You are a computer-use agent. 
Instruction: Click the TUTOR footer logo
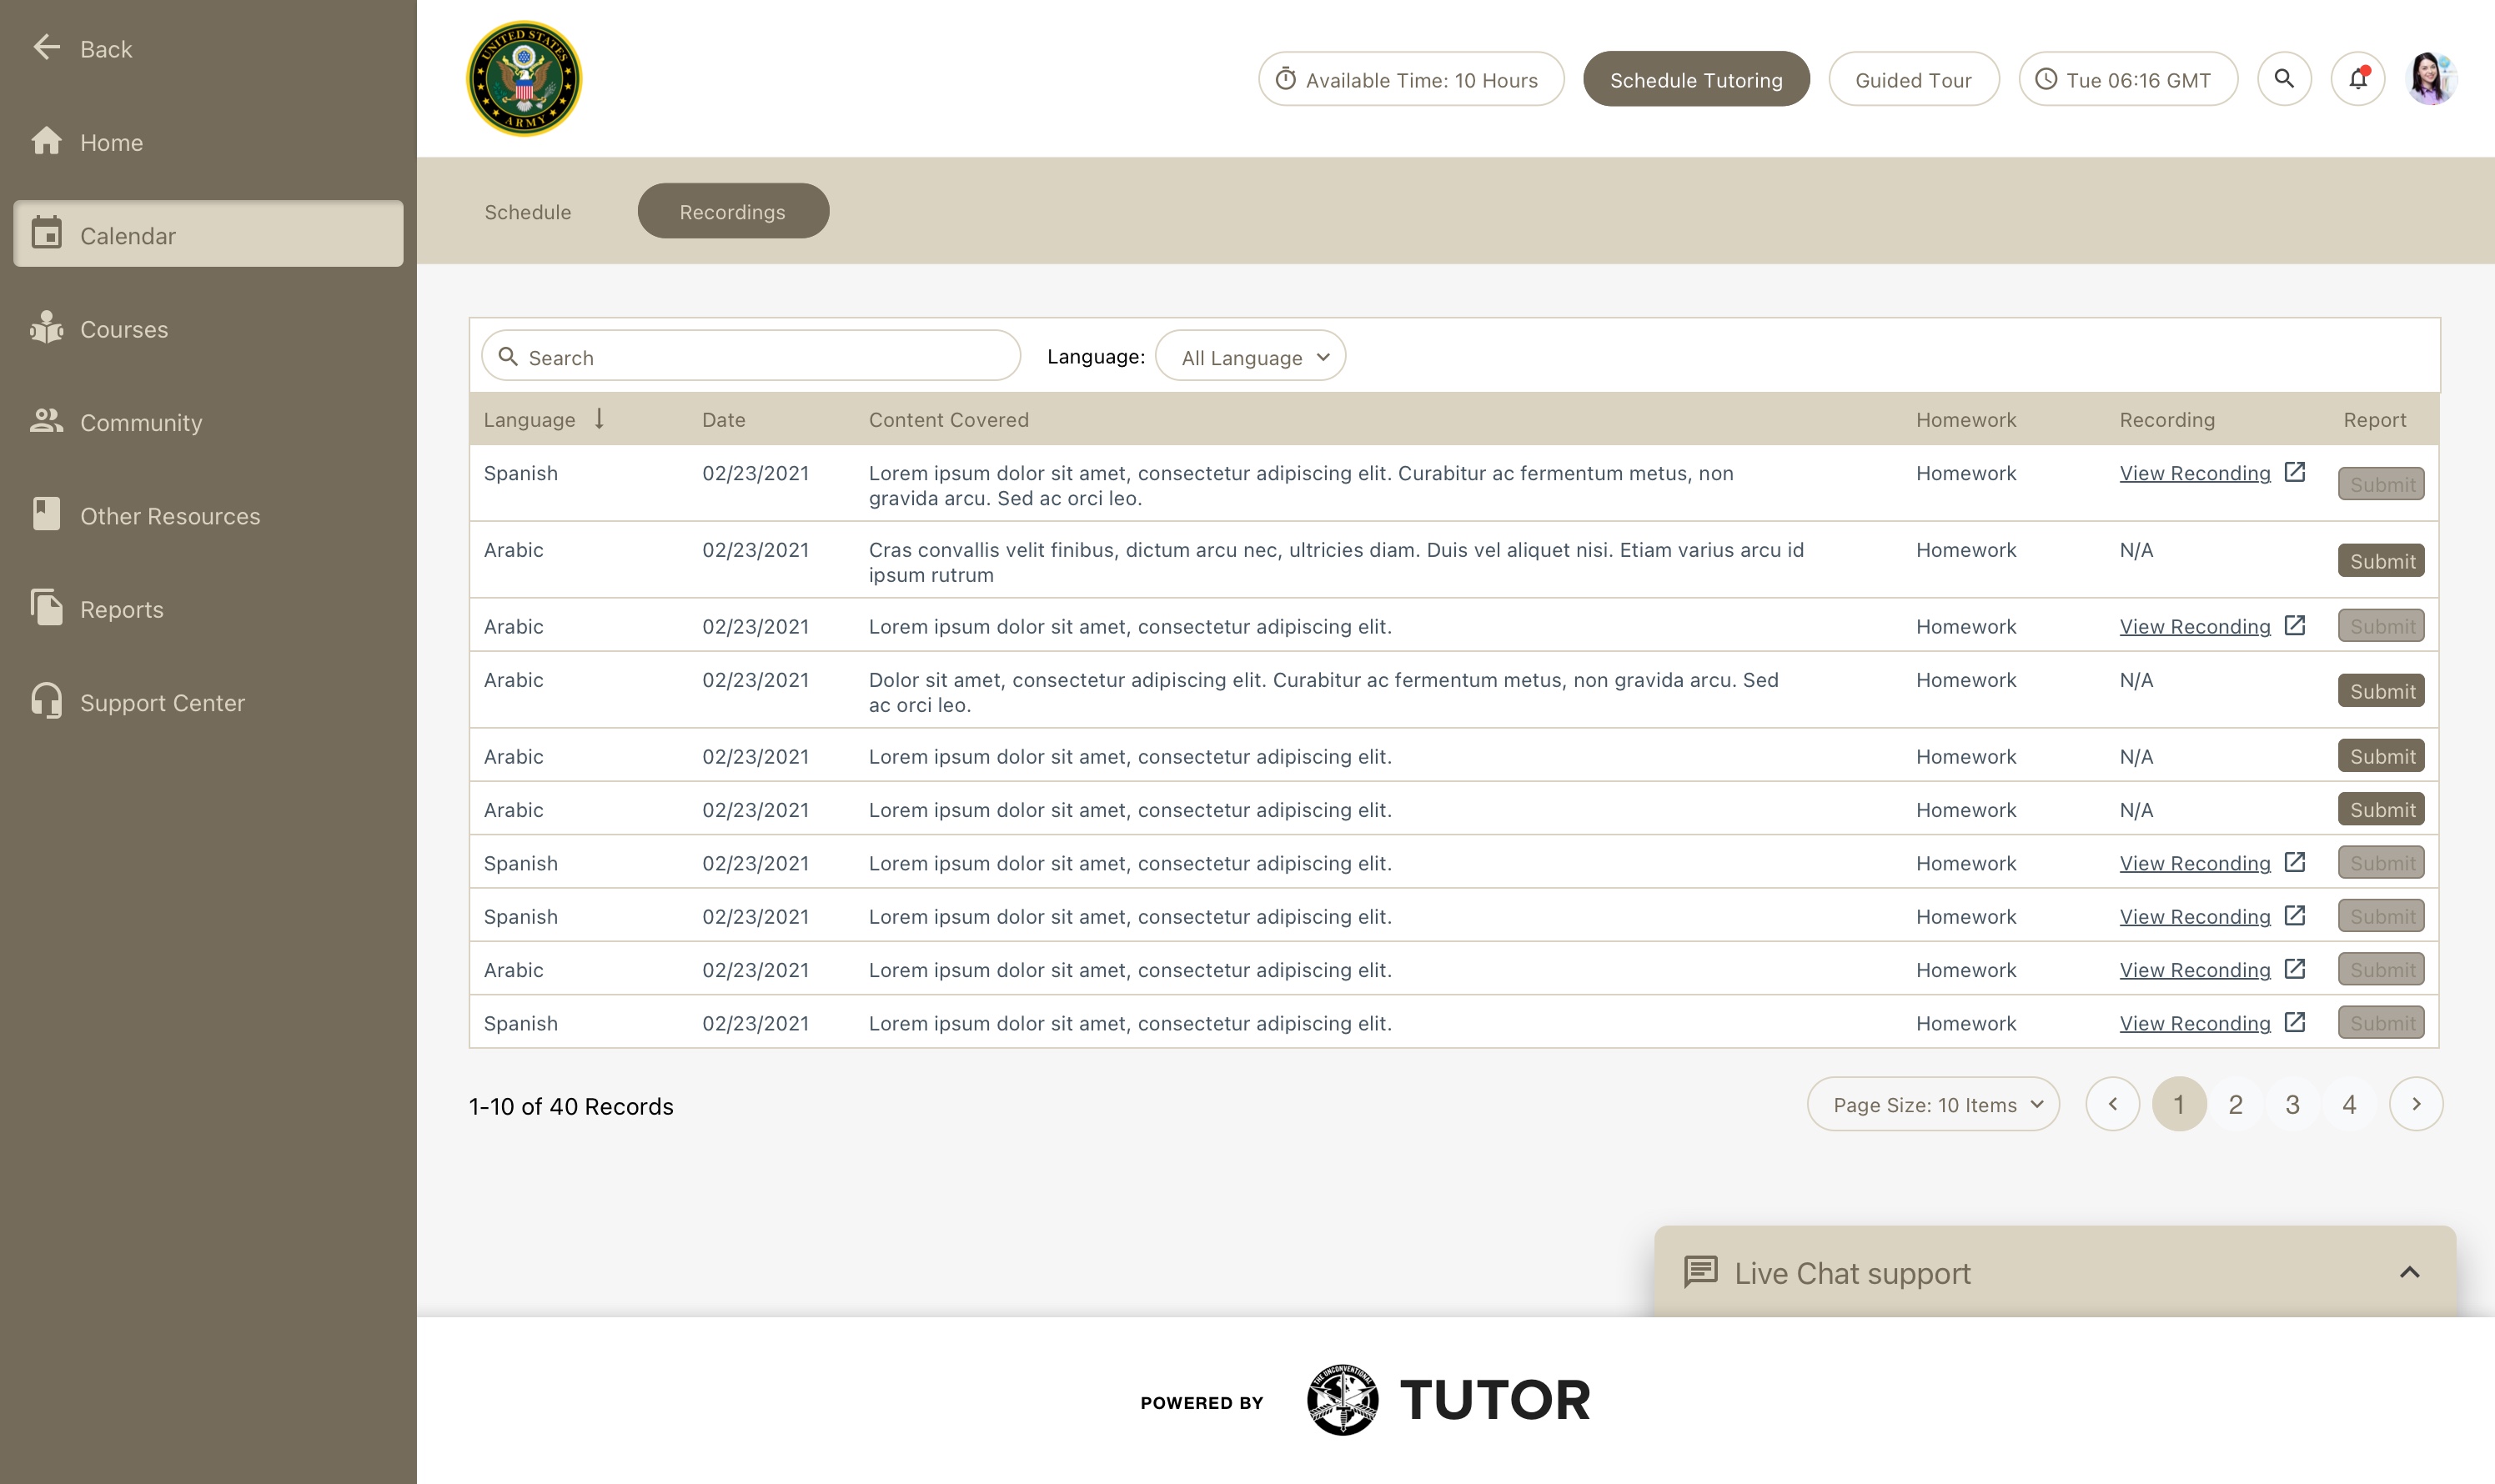[x=1448, y=1399]
